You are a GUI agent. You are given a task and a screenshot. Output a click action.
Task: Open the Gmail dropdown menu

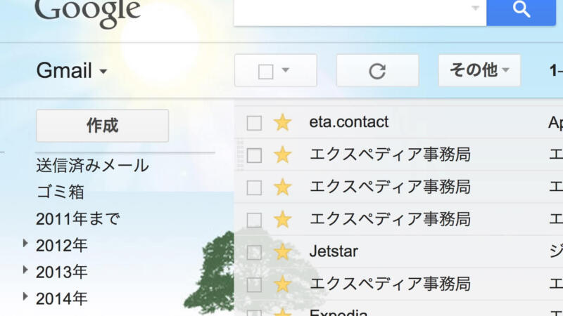(x=72, y=71)
